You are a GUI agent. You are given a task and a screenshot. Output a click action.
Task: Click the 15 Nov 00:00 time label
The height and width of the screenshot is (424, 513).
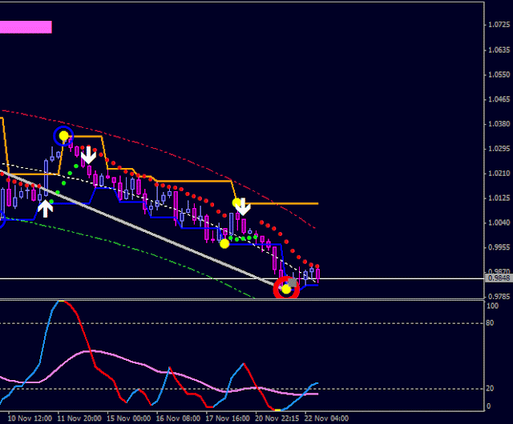pyautogui.click(x=129, y=418)
